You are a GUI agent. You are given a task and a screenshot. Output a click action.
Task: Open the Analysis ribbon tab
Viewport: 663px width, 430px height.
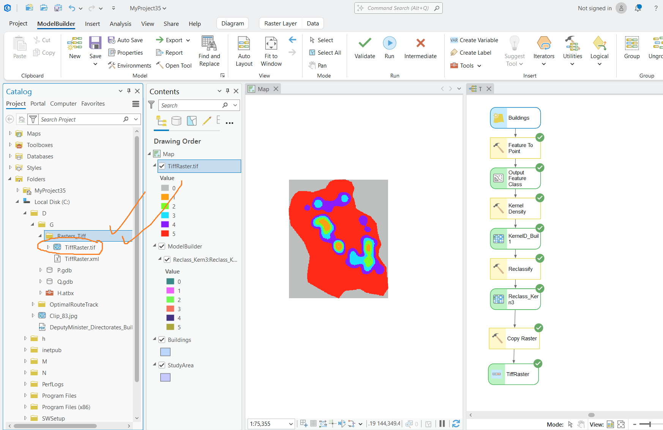point(120,24)
